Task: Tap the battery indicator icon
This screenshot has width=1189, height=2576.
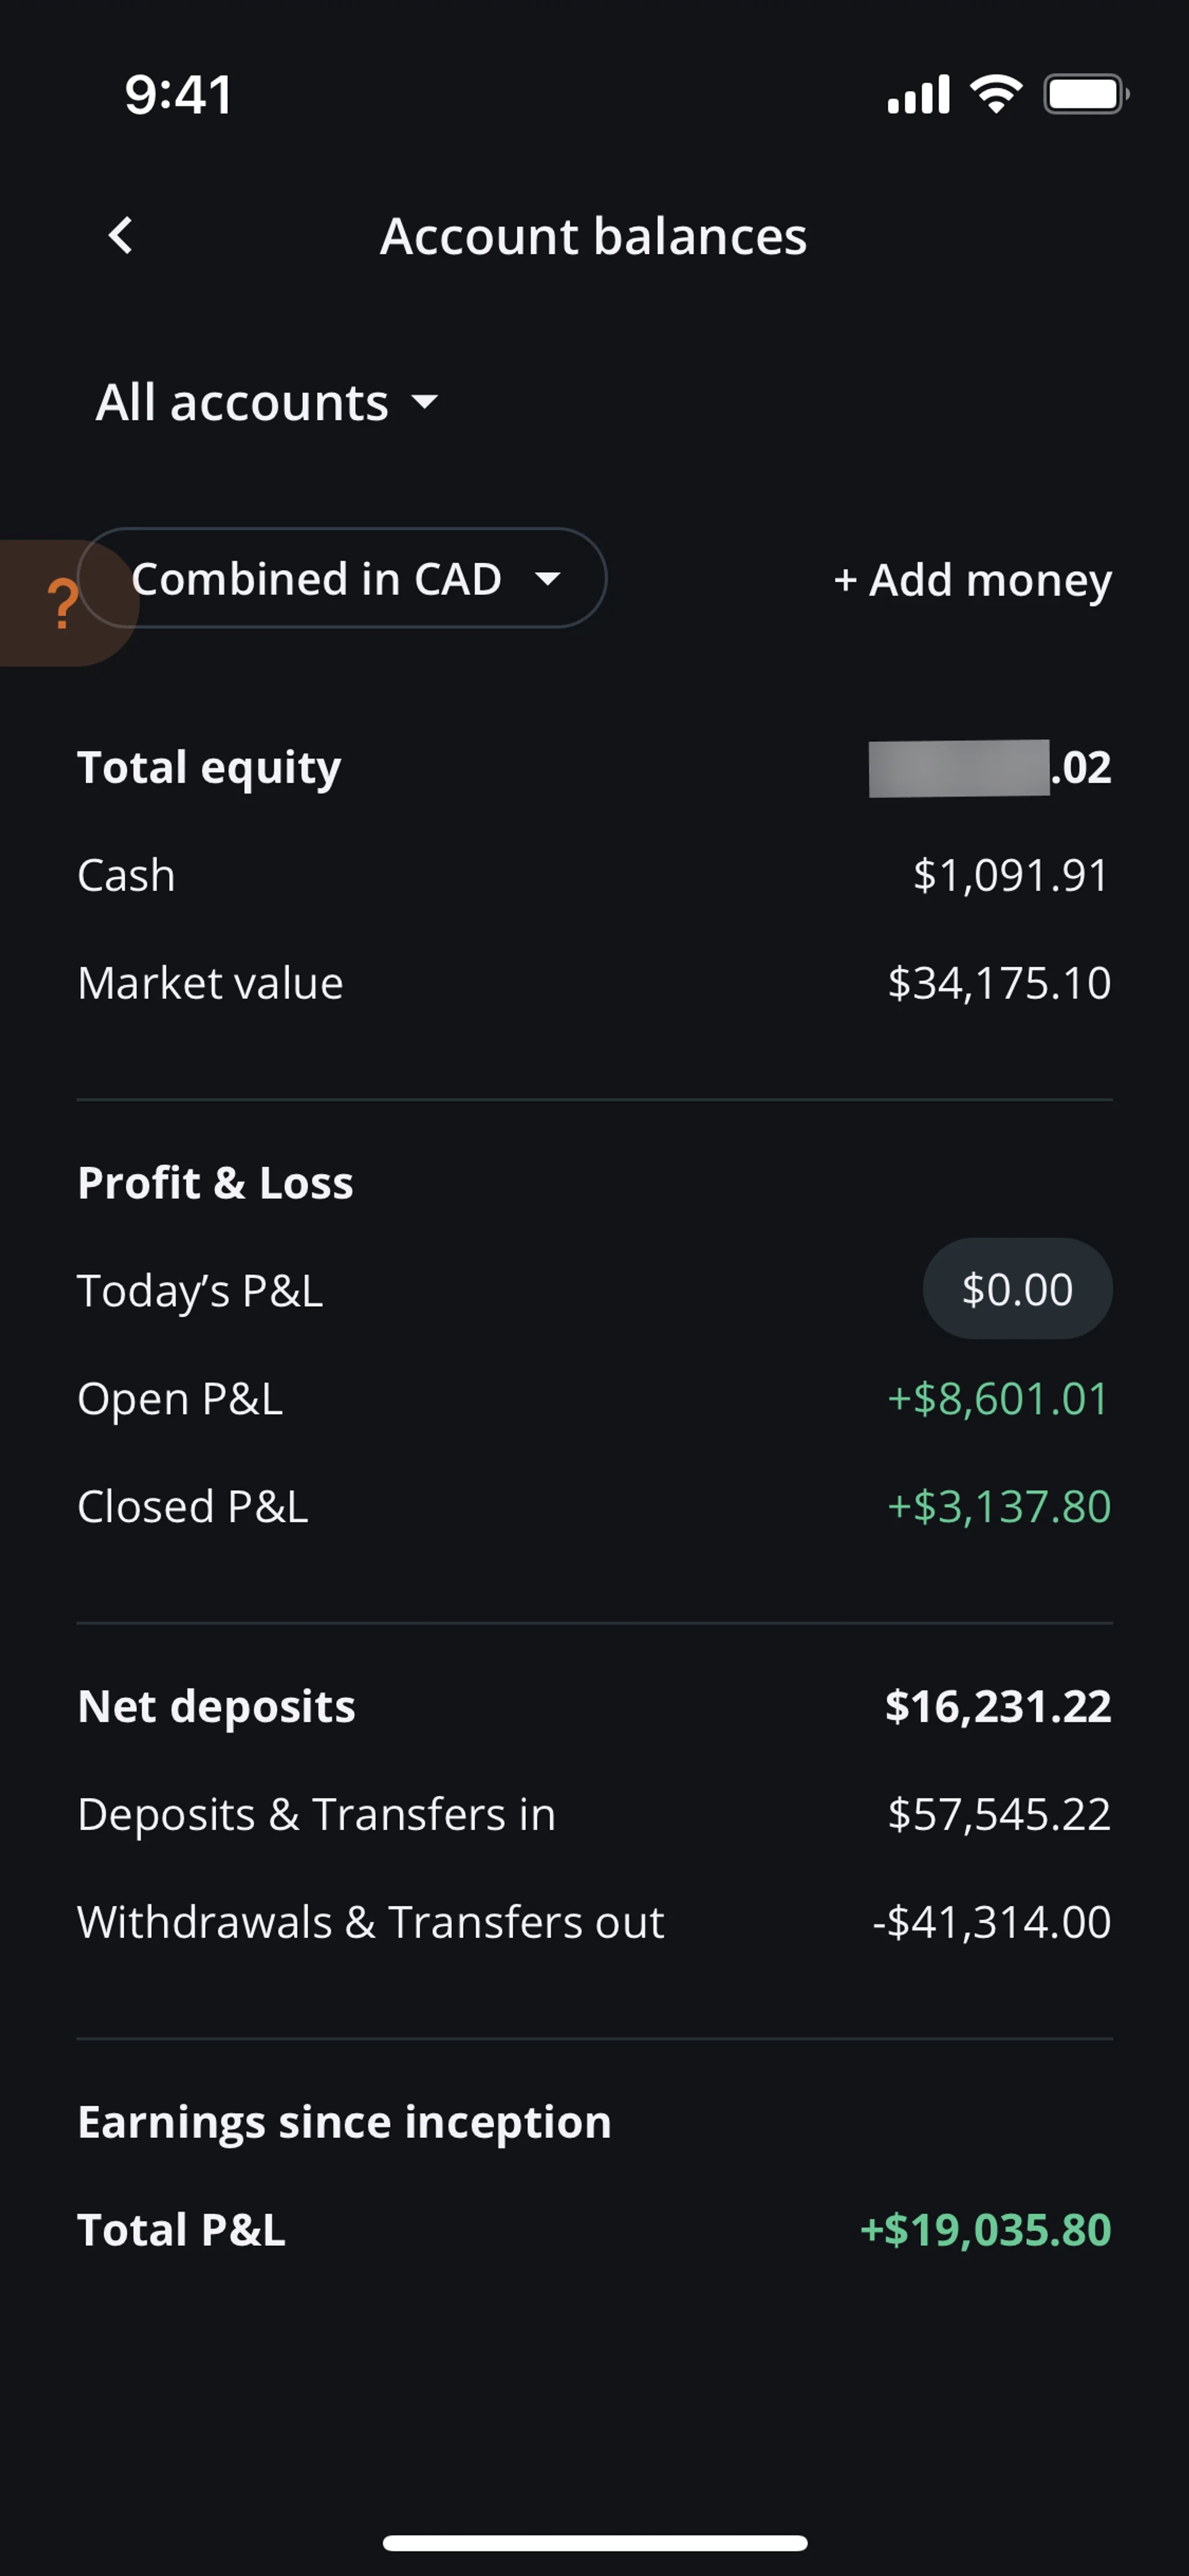Action: point(1085,94)
